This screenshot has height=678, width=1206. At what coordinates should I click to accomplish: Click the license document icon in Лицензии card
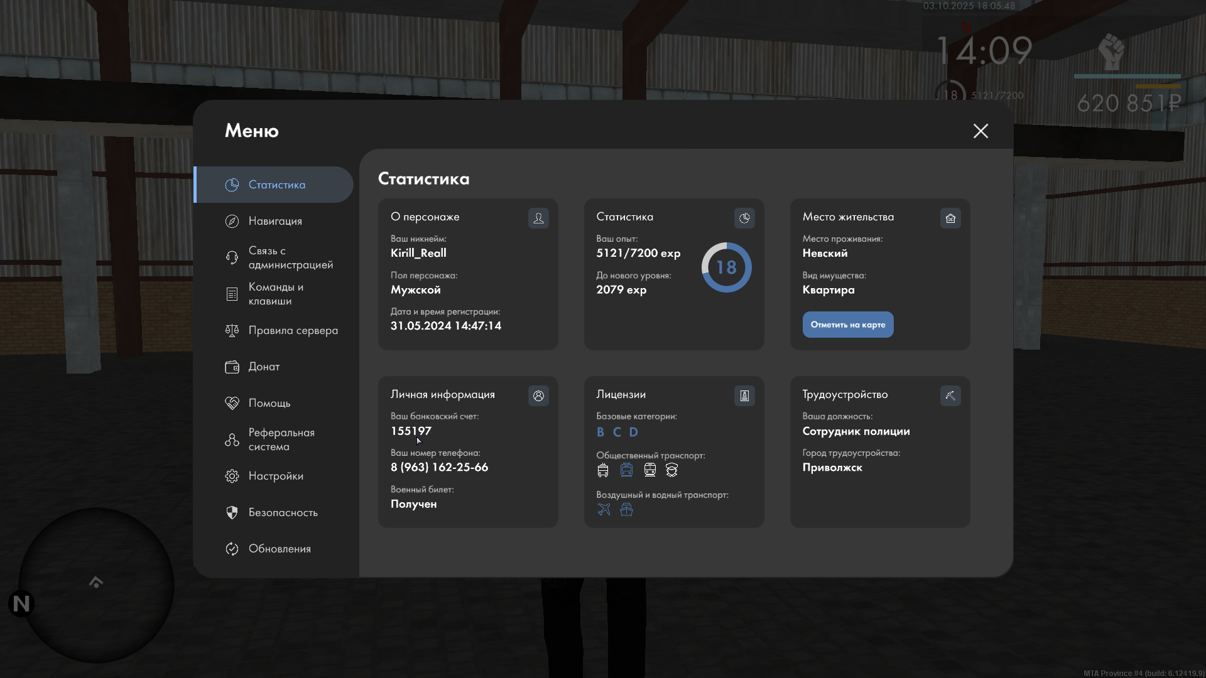click(744, 395)
